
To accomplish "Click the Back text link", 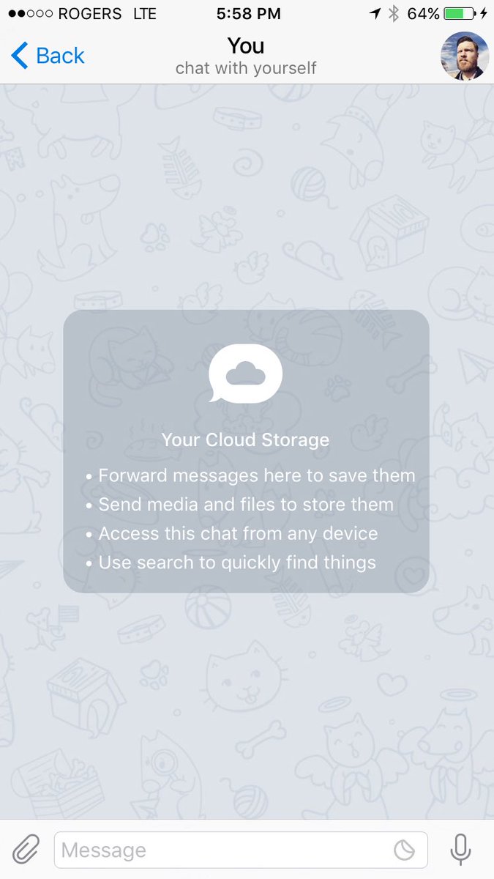I will click(60, 56).
